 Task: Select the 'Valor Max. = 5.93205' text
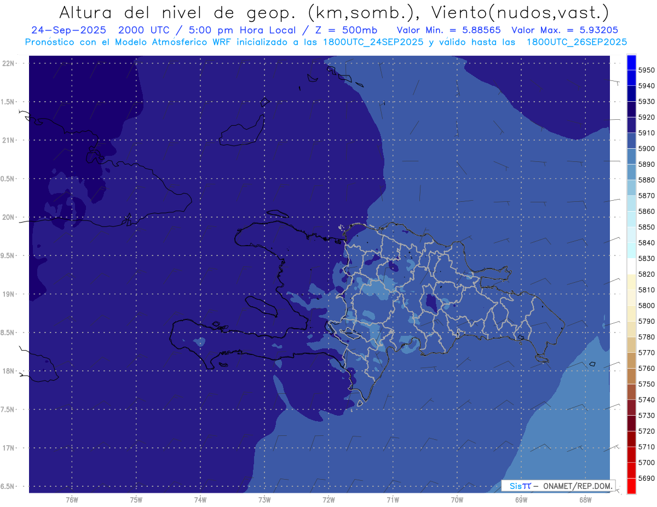pyautogui.click(x=566, y=31)
